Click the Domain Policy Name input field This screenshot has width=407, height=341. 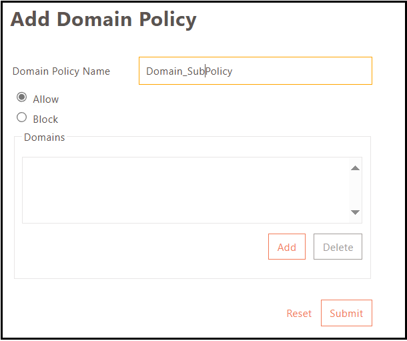255,71
